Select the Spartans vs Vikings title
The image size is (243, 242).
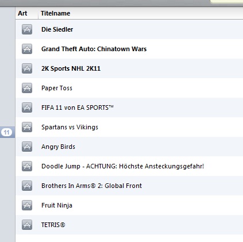tap(70, 127)
